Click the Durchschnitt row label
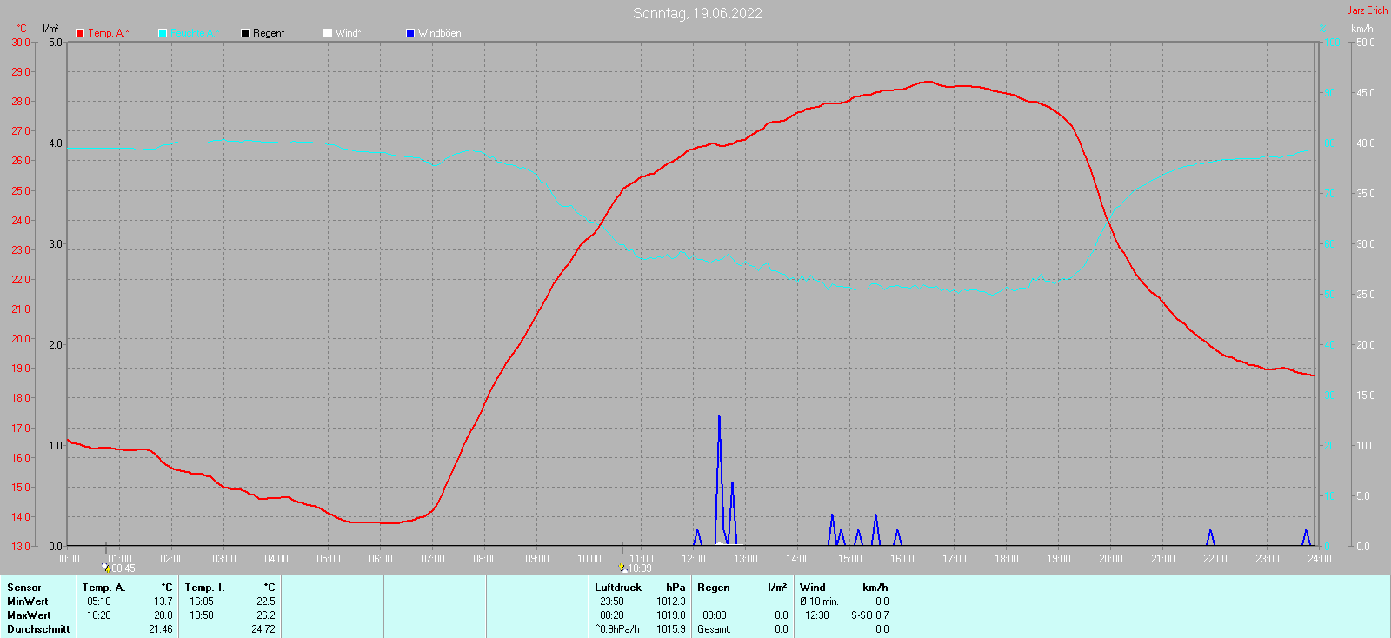 coord(38,629)
